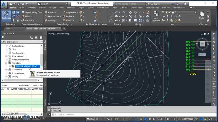Click the customization menu icon in status bar
Viewport: 218px width, 122px height.
click(x=215, y=119)
